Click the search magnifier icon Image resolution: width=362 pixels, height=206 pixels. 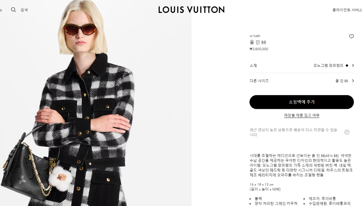point(13,10)
